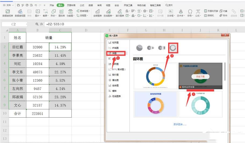Select Stock chart (股价图) category
The image size is (245, 143).
(113, 75)
